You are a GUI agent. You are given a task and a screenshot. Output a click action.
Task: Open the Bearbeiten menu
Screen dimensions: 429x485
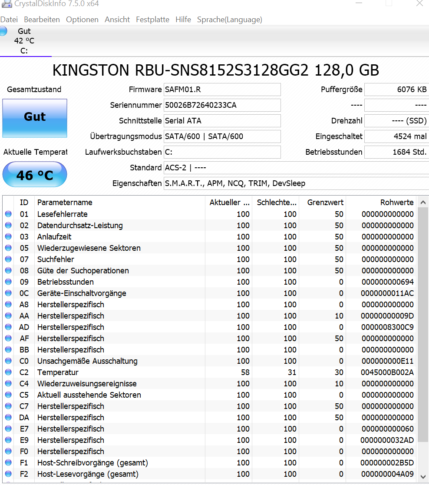pos(42,20)
